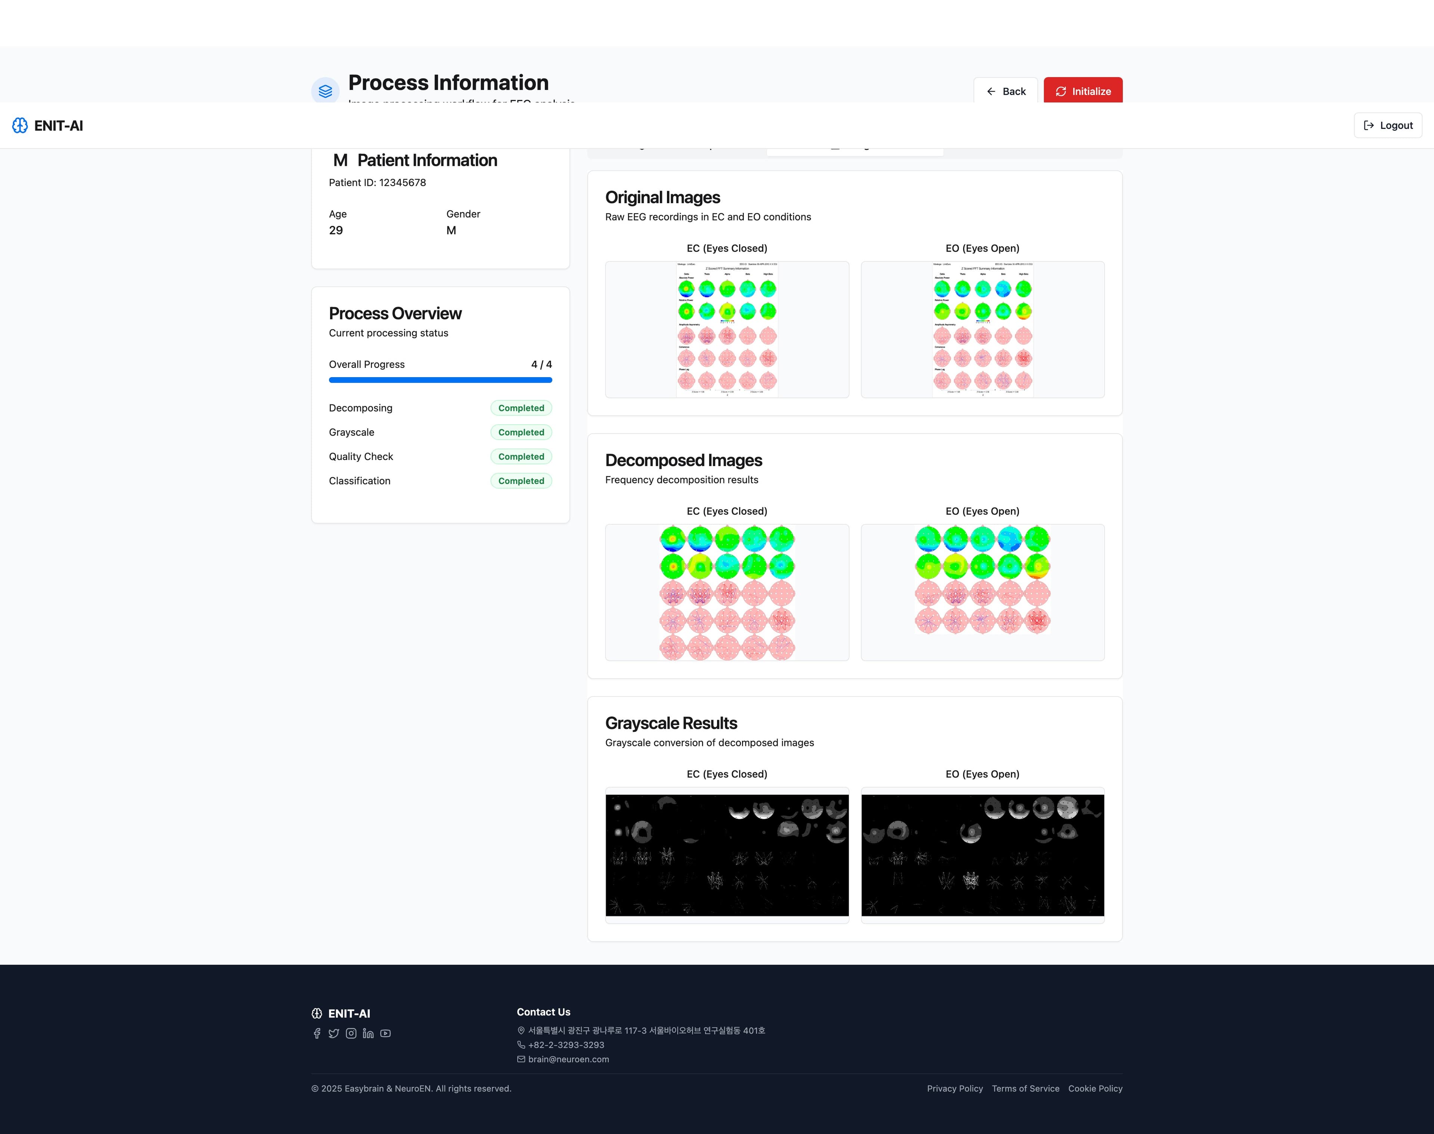View the decomposed EC Eyes Closed image
The width and height of the screenshot is (1434, 1134).
(x=727, y=592)
